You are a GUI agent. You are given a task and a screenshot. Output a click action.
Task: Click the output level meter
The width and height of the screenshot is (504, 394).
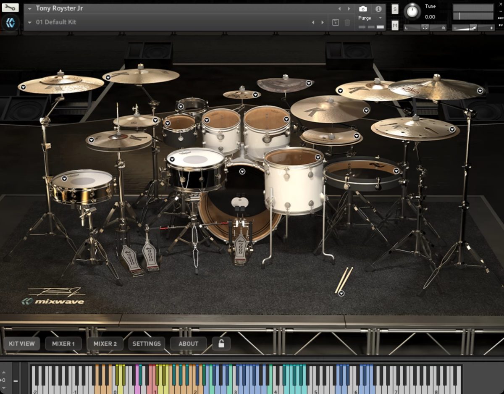473,12
